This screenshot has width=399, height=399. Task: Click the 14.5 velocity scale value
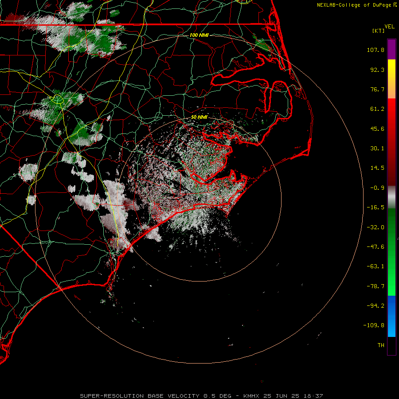(x=377, y=168)
